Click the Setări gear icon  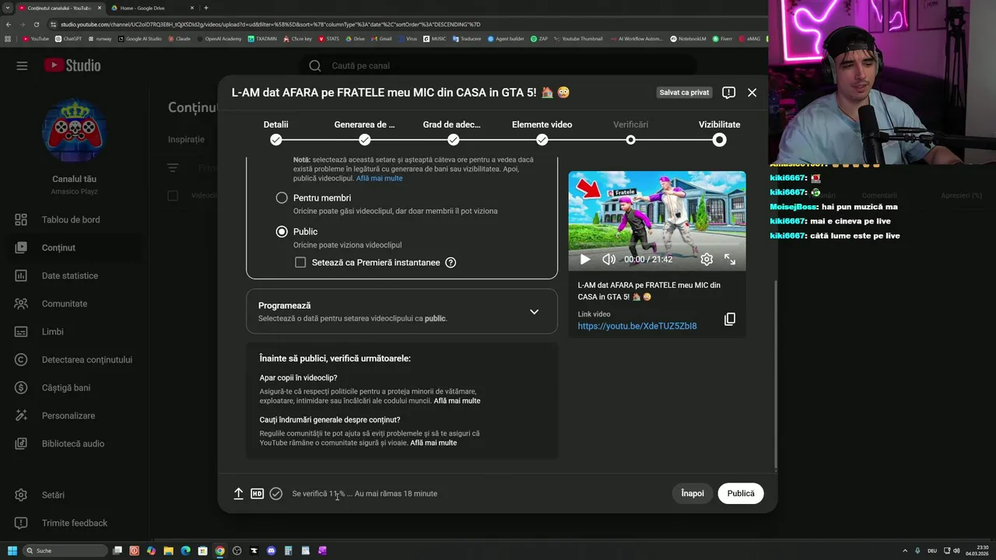pos(21,495)
